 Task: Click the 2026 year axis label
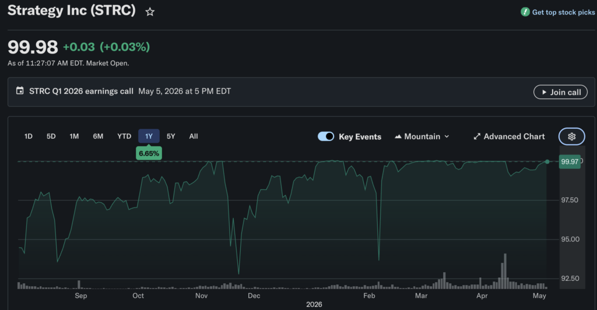point(314,304)
